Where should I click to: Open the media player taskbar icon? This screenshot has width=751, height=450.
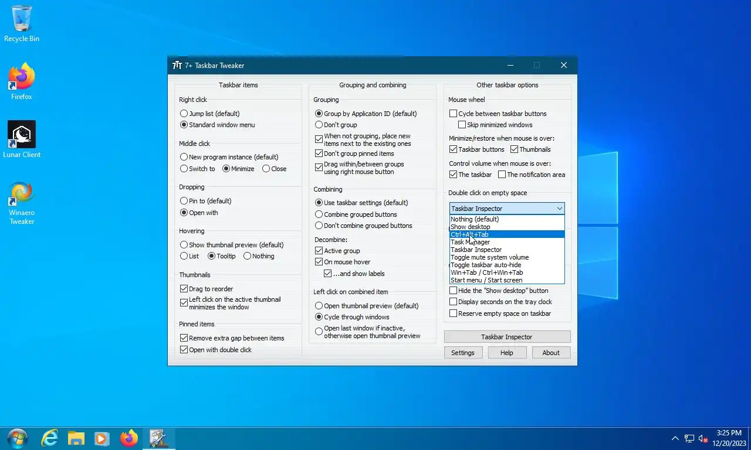tap(102, 438)
